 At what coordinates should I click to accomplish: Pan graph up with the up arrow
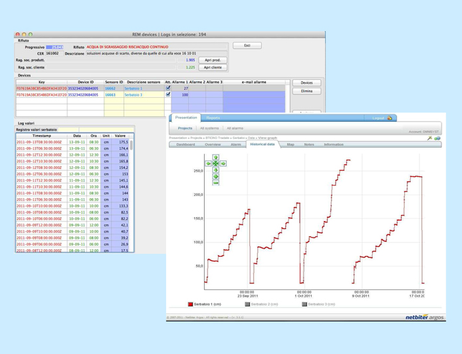[x=215, y=158]
